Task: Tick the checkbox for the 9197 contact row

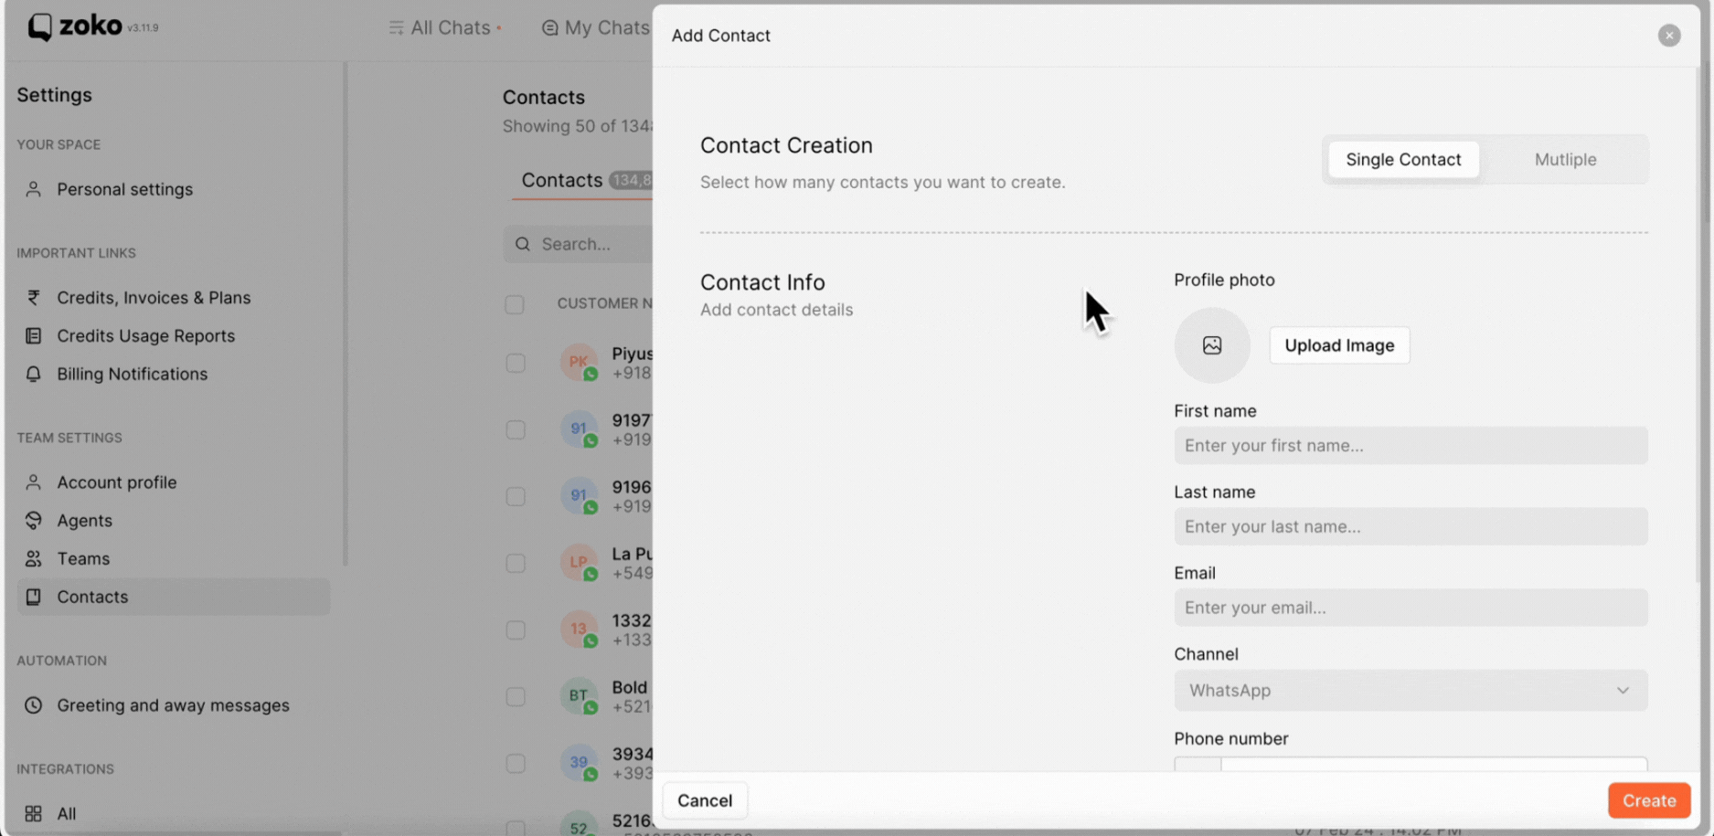Action: coord(516,429)
